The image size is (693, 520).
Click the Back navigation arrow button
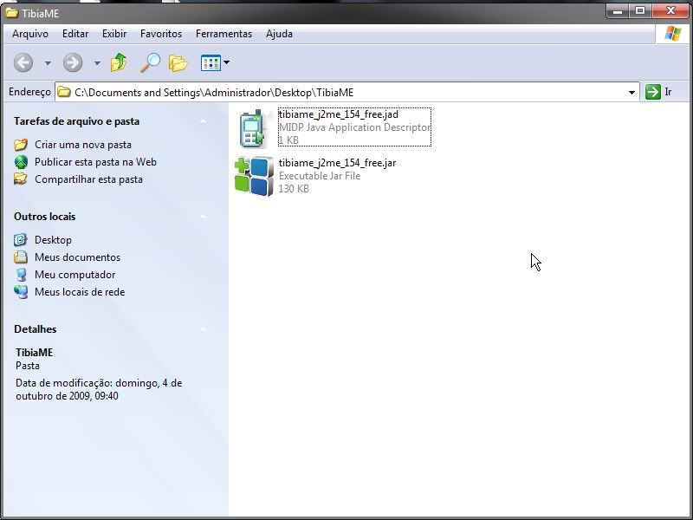point(23,62)
